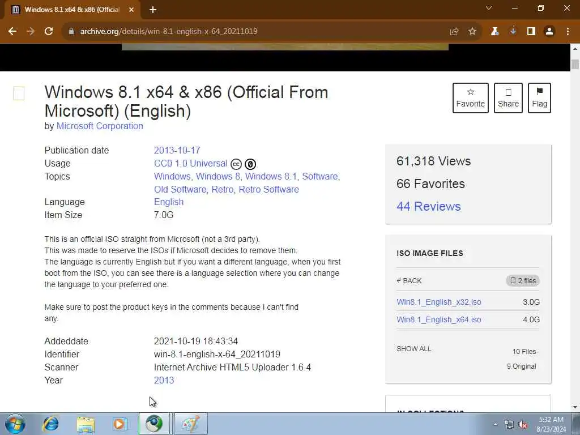This screenshot has width=580, height=435.
Task: Click the share page icon in address bar
Action: [x=454, y=32]
